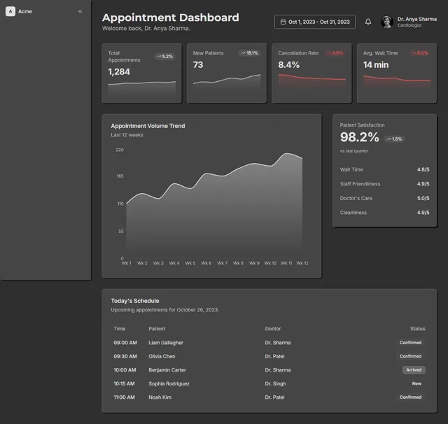Click the 8.4% cancellation value
The image size is (448, 424).
coord(288,65)
